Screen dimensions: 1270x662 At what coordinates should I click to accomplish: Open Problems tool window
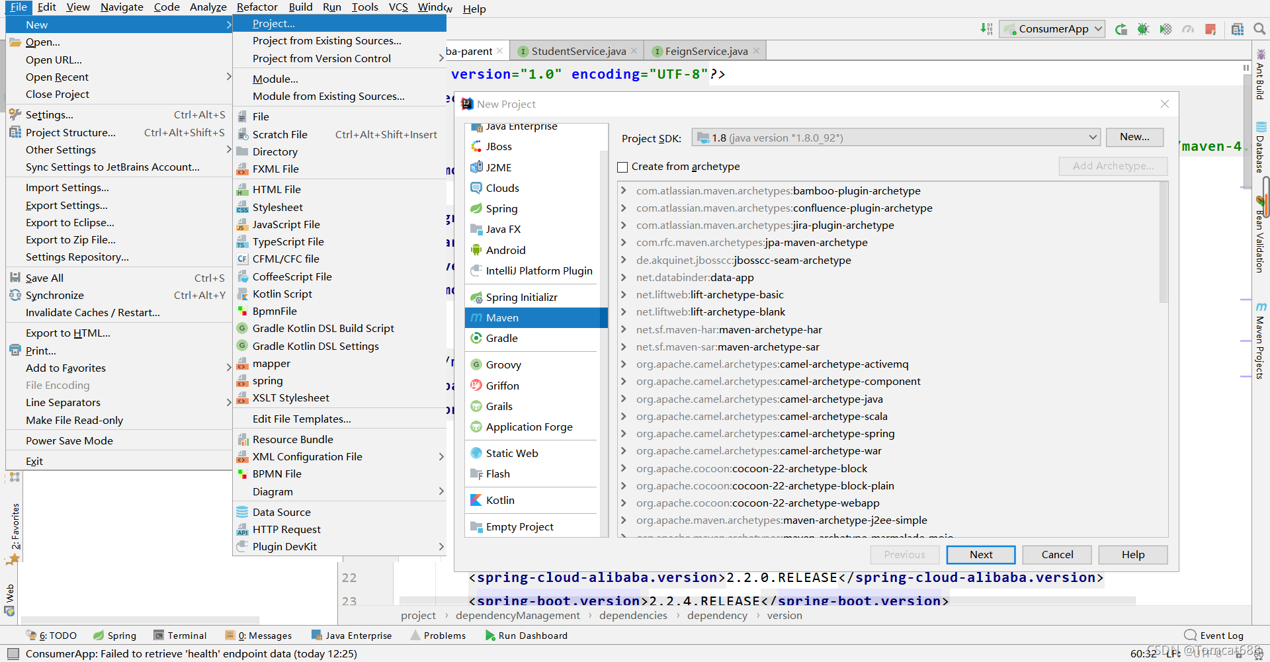(x=438, y=636)
